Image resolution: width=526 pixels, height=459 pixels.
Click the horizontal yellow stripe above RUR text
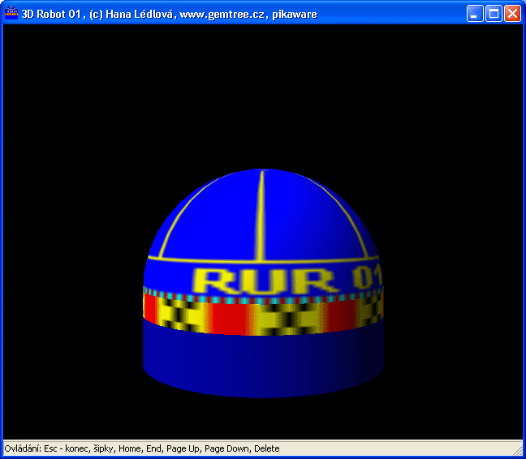tap(244, 261)
